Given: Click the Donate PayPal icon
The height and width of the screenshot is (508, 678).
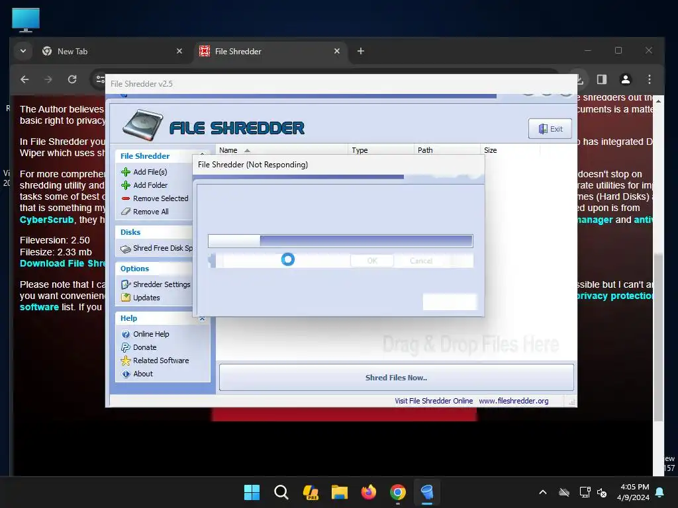Looking at the screenshot, I should tap(126, 347).
